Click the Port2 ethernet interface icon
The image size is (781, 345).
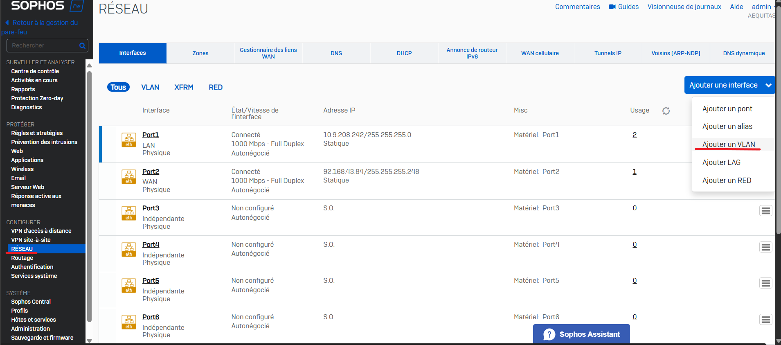pos(129,177)
